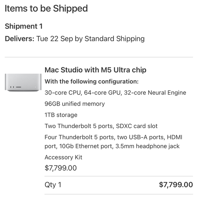
Task: Select the Qty 1 label
Action: tap(53, 185)
